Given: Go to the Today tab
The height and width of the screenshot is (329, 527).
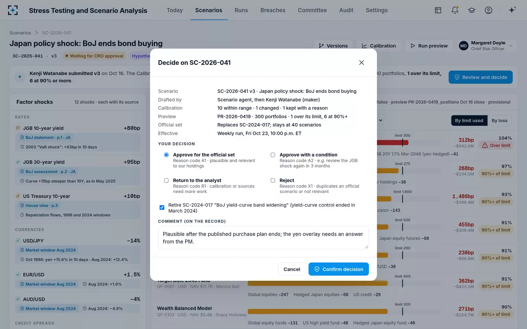Looking at the screenshot, I should 175,10.
